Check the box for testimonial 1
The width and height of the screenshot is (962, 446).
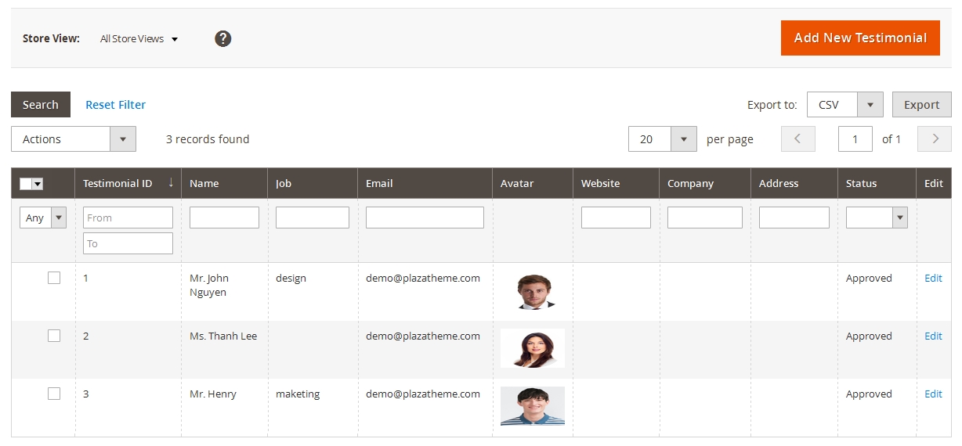54,278
